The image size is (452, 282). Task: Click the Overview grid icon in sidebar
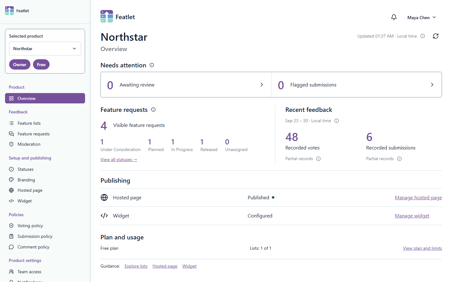(x=11, y=98)
